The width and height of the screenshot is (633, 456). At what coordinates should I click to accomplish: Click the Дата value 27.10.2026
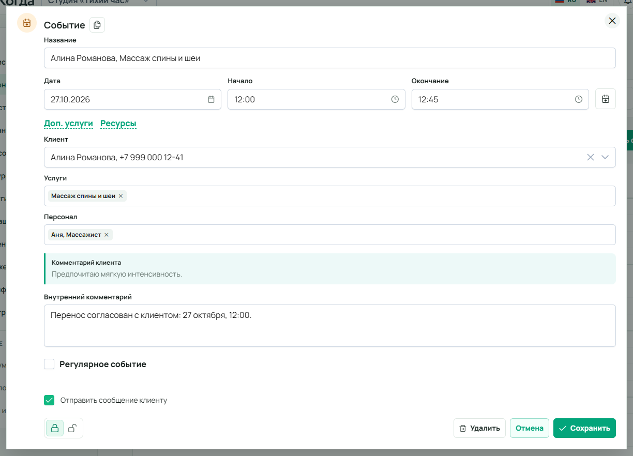pos(70,99)
